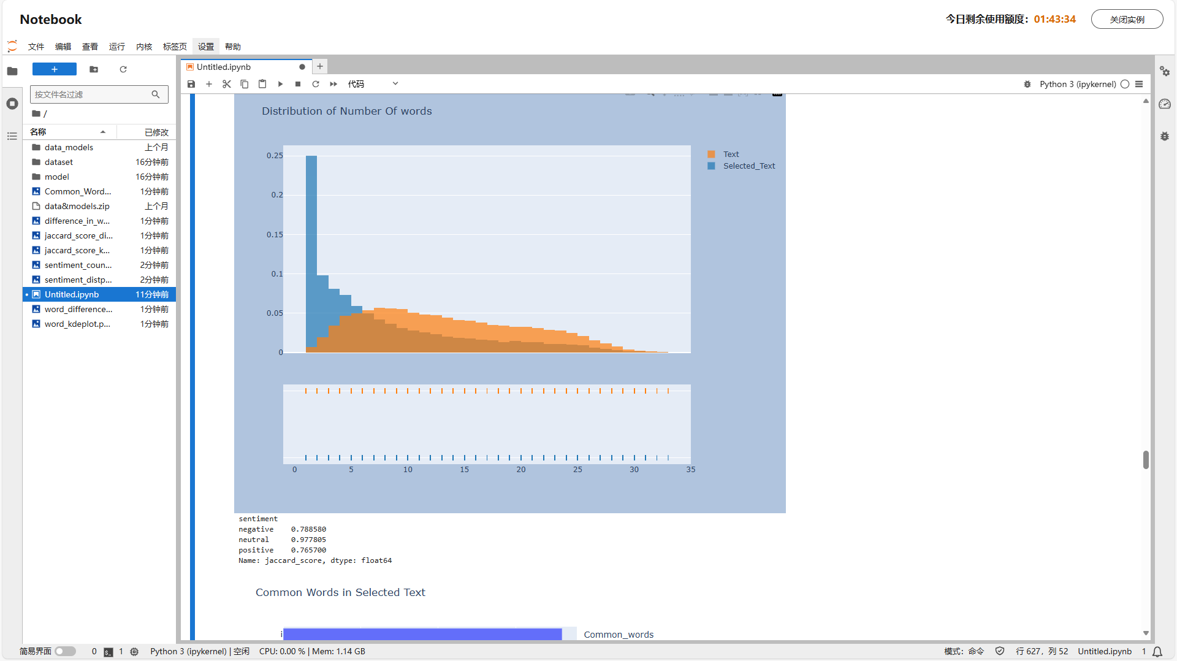The height and width of the screenshot is (661, 1177).
Task: Open the table of contents panel
Action: 12,136
